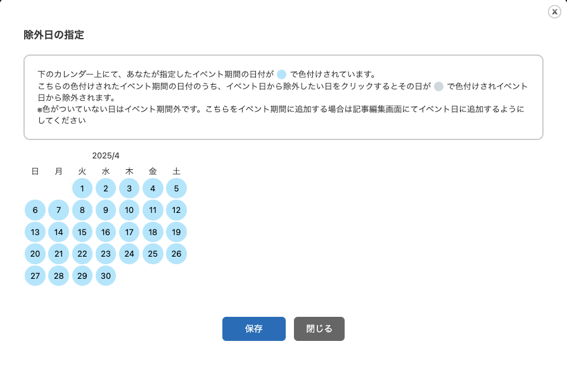This screenshot has width=567, height=384.
Task: Click date 15 in the calendar
Action: pos(82,232)
